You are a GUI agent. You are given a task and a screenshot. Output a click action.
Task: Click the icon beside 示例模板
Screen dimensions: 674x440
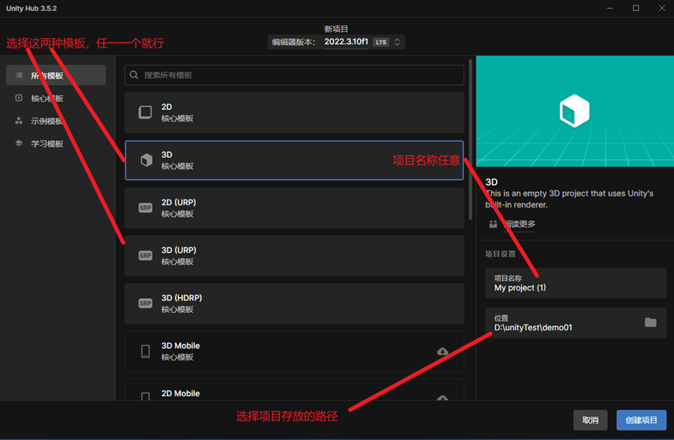[19, 121]
